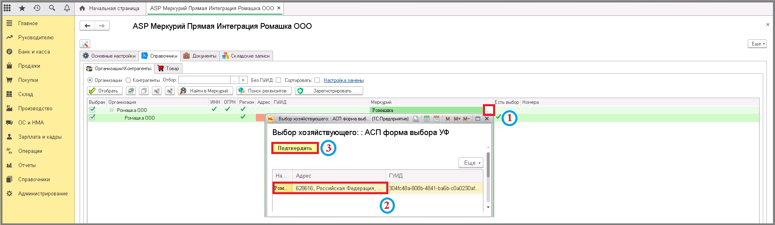
Task: Click the second hierarchy icon with plus
Action: click(170, 91)
